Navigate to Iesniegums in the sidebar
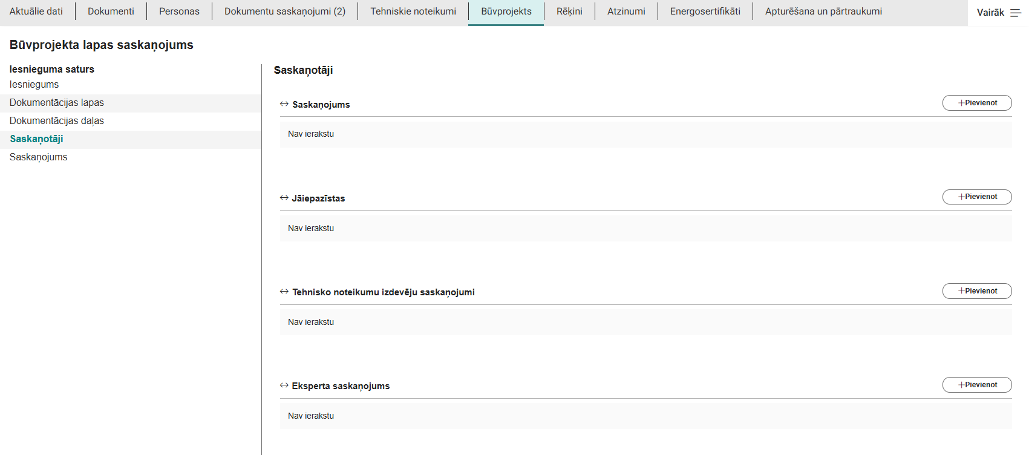 tap(34, 85)
